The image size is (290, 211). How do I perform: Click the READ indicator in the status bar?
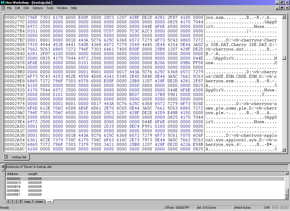click(285, 208)
